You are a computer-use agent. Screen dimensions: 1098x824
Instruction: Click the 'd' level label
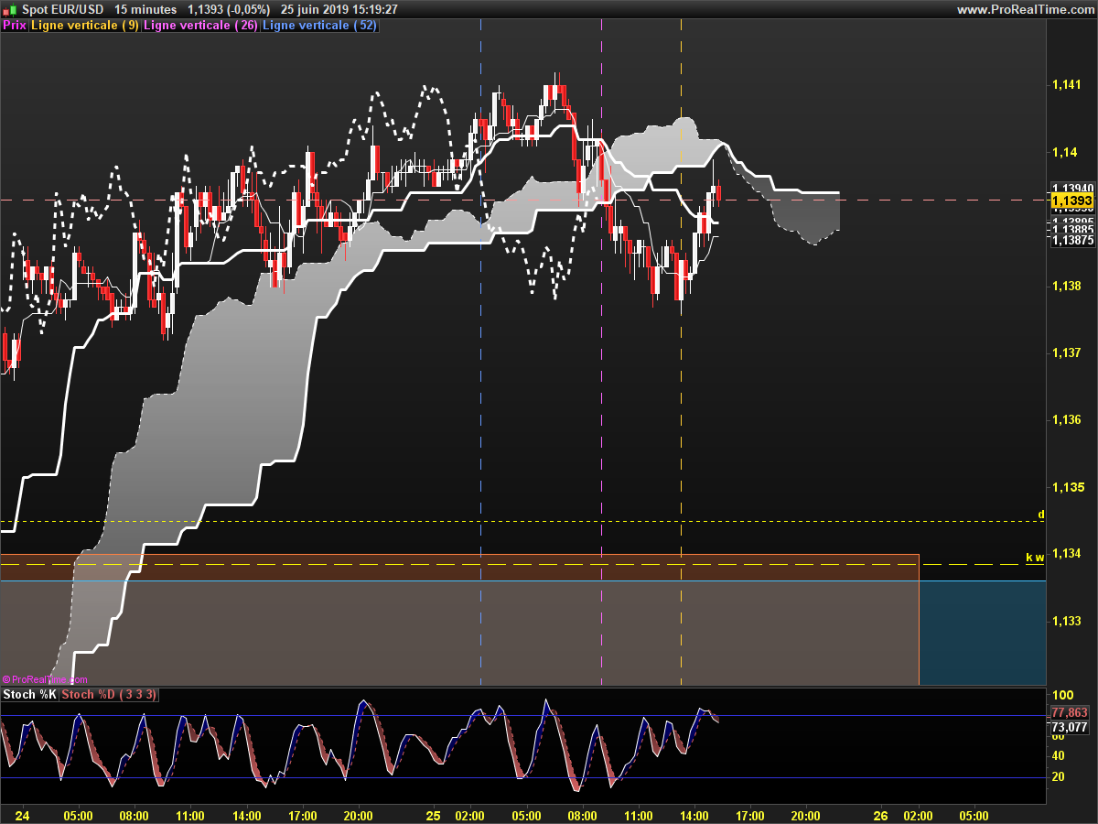pos(1040,515)
